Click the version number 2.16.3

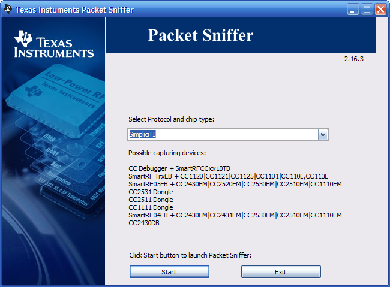click(353, 59)
